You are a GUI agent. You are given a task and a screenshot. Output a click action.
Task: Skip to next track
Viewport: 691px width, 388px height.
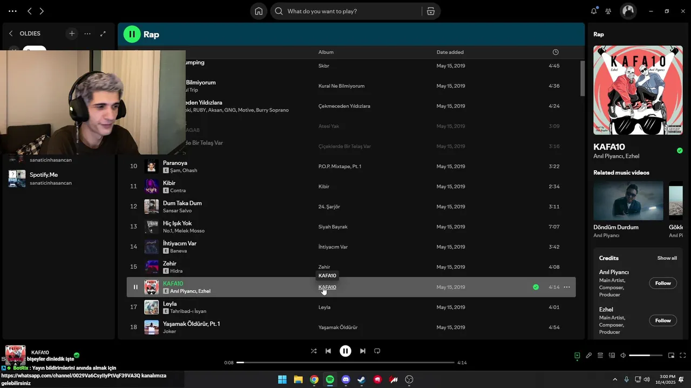pyautogui.click(x=363, y=351)
